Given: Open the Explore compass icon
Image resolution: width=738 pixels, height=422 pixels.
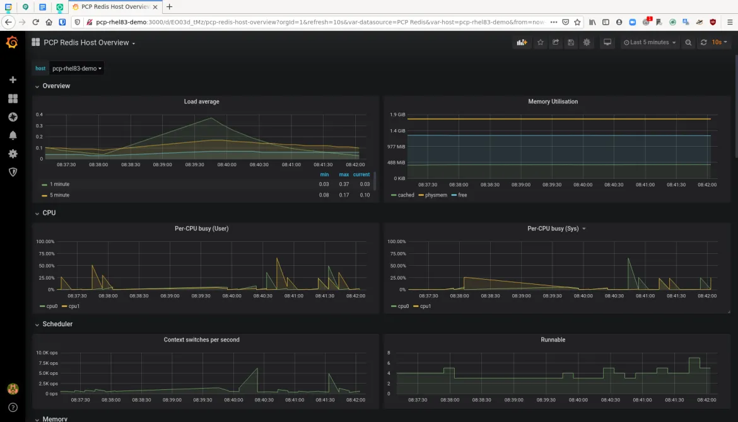Looking at the screenshot, I should pyautogui.click(x=13, y=117).
